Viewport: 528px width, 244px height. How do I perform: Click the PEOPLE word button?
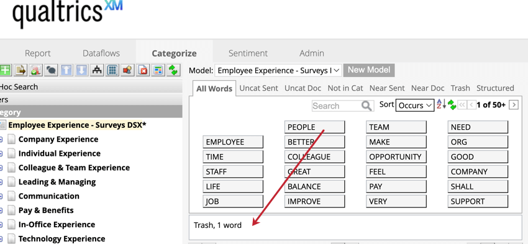(314, 127)
